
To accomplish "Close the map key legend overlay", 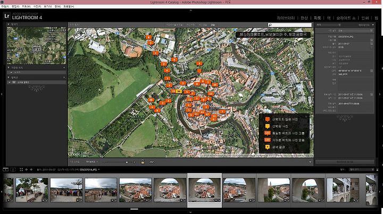I will tap(306, 117).
